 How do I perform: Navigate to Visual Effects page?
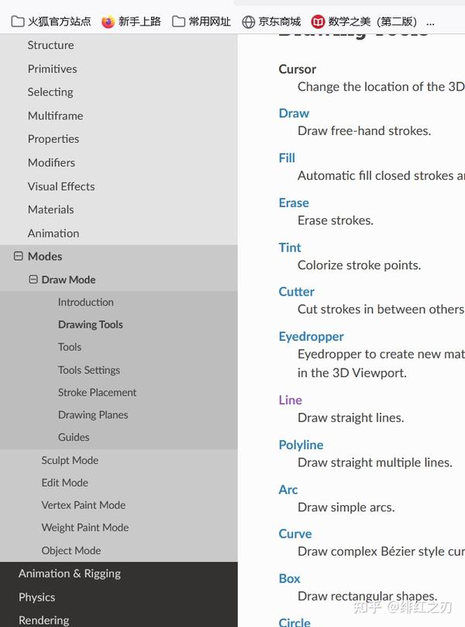pos(61,186)
